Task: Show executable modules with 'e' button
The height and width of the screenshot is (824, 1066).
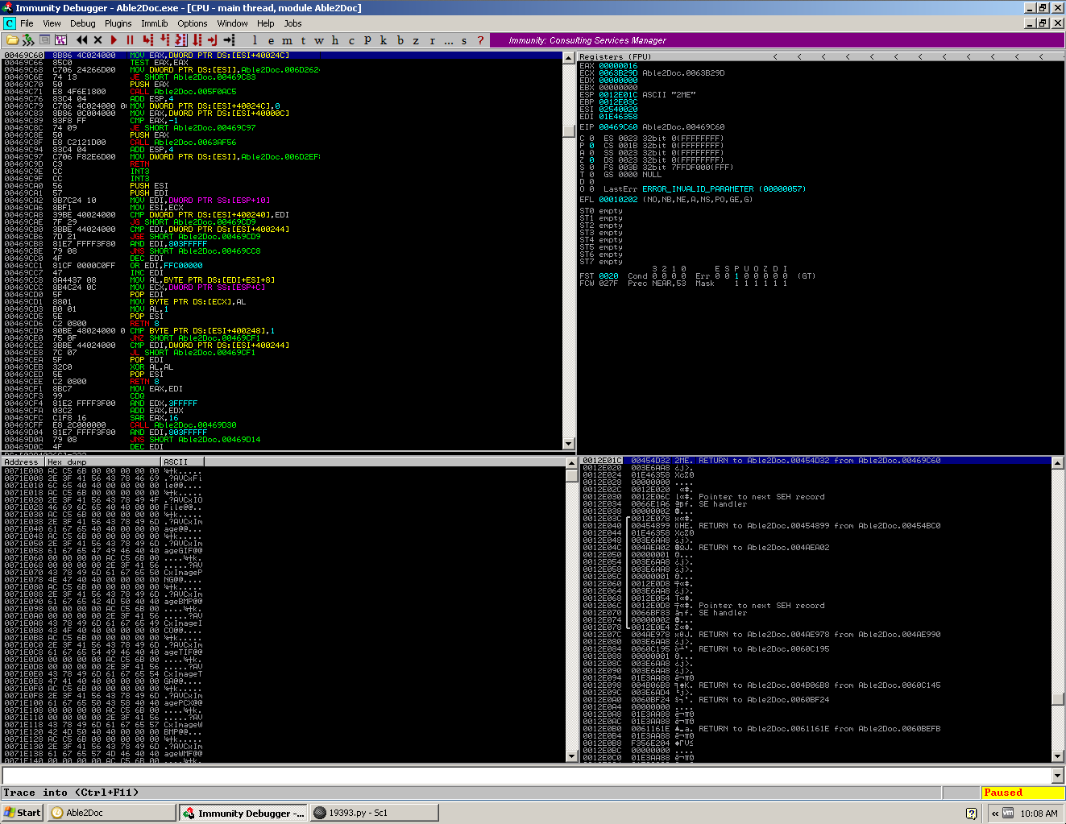Action: [271, 39]
